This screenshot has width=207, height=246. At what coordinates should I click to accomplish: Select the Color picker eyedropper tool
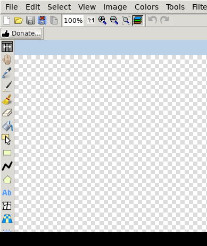coord(7,73)
